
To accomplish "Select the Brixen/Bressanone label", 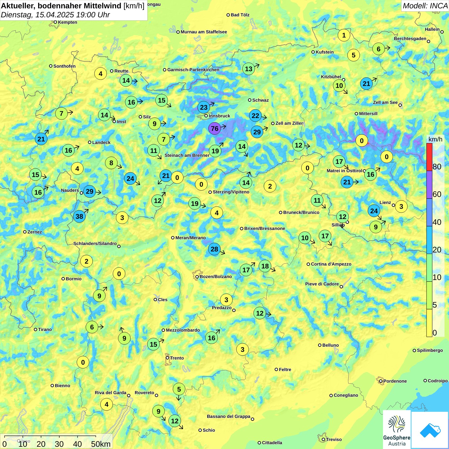I will 265,228.
